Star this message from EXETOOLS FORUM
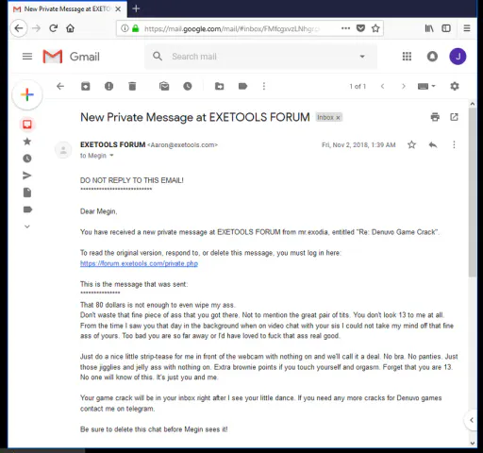The image size is (483, 453). click(x=411, y=144)
